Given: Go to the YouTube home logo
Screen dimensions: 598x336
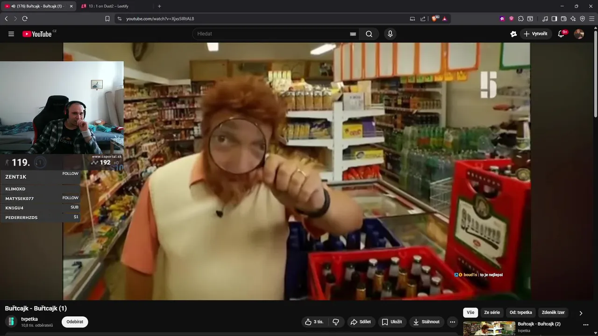Looking at the screenshot, I should [x=37, y=34].
